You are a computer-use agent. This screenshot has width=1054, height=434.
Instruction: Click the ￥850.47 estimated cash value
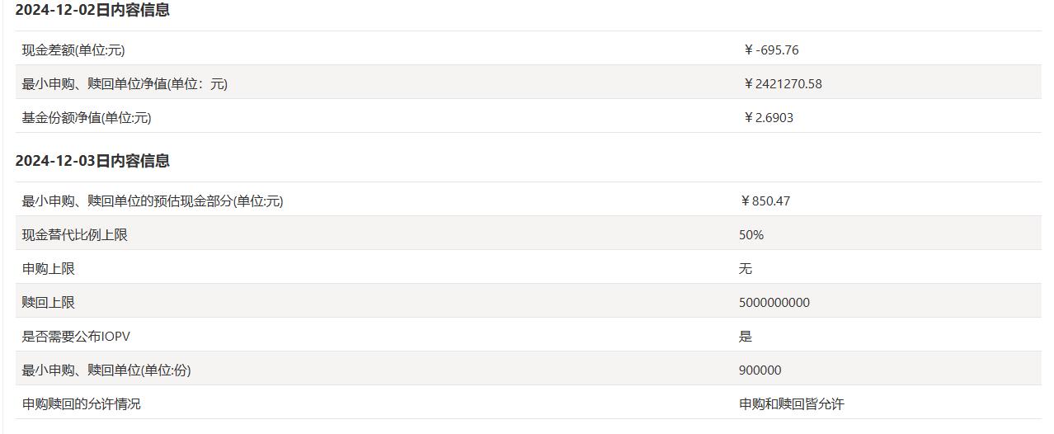765,201
